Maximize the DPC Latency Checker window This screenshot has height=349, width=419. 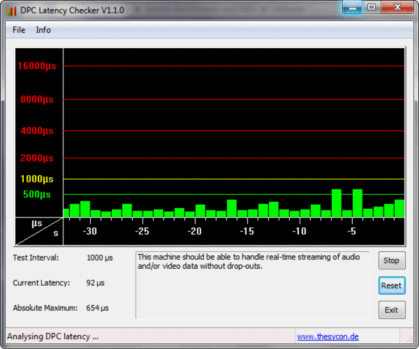(371, 7)
